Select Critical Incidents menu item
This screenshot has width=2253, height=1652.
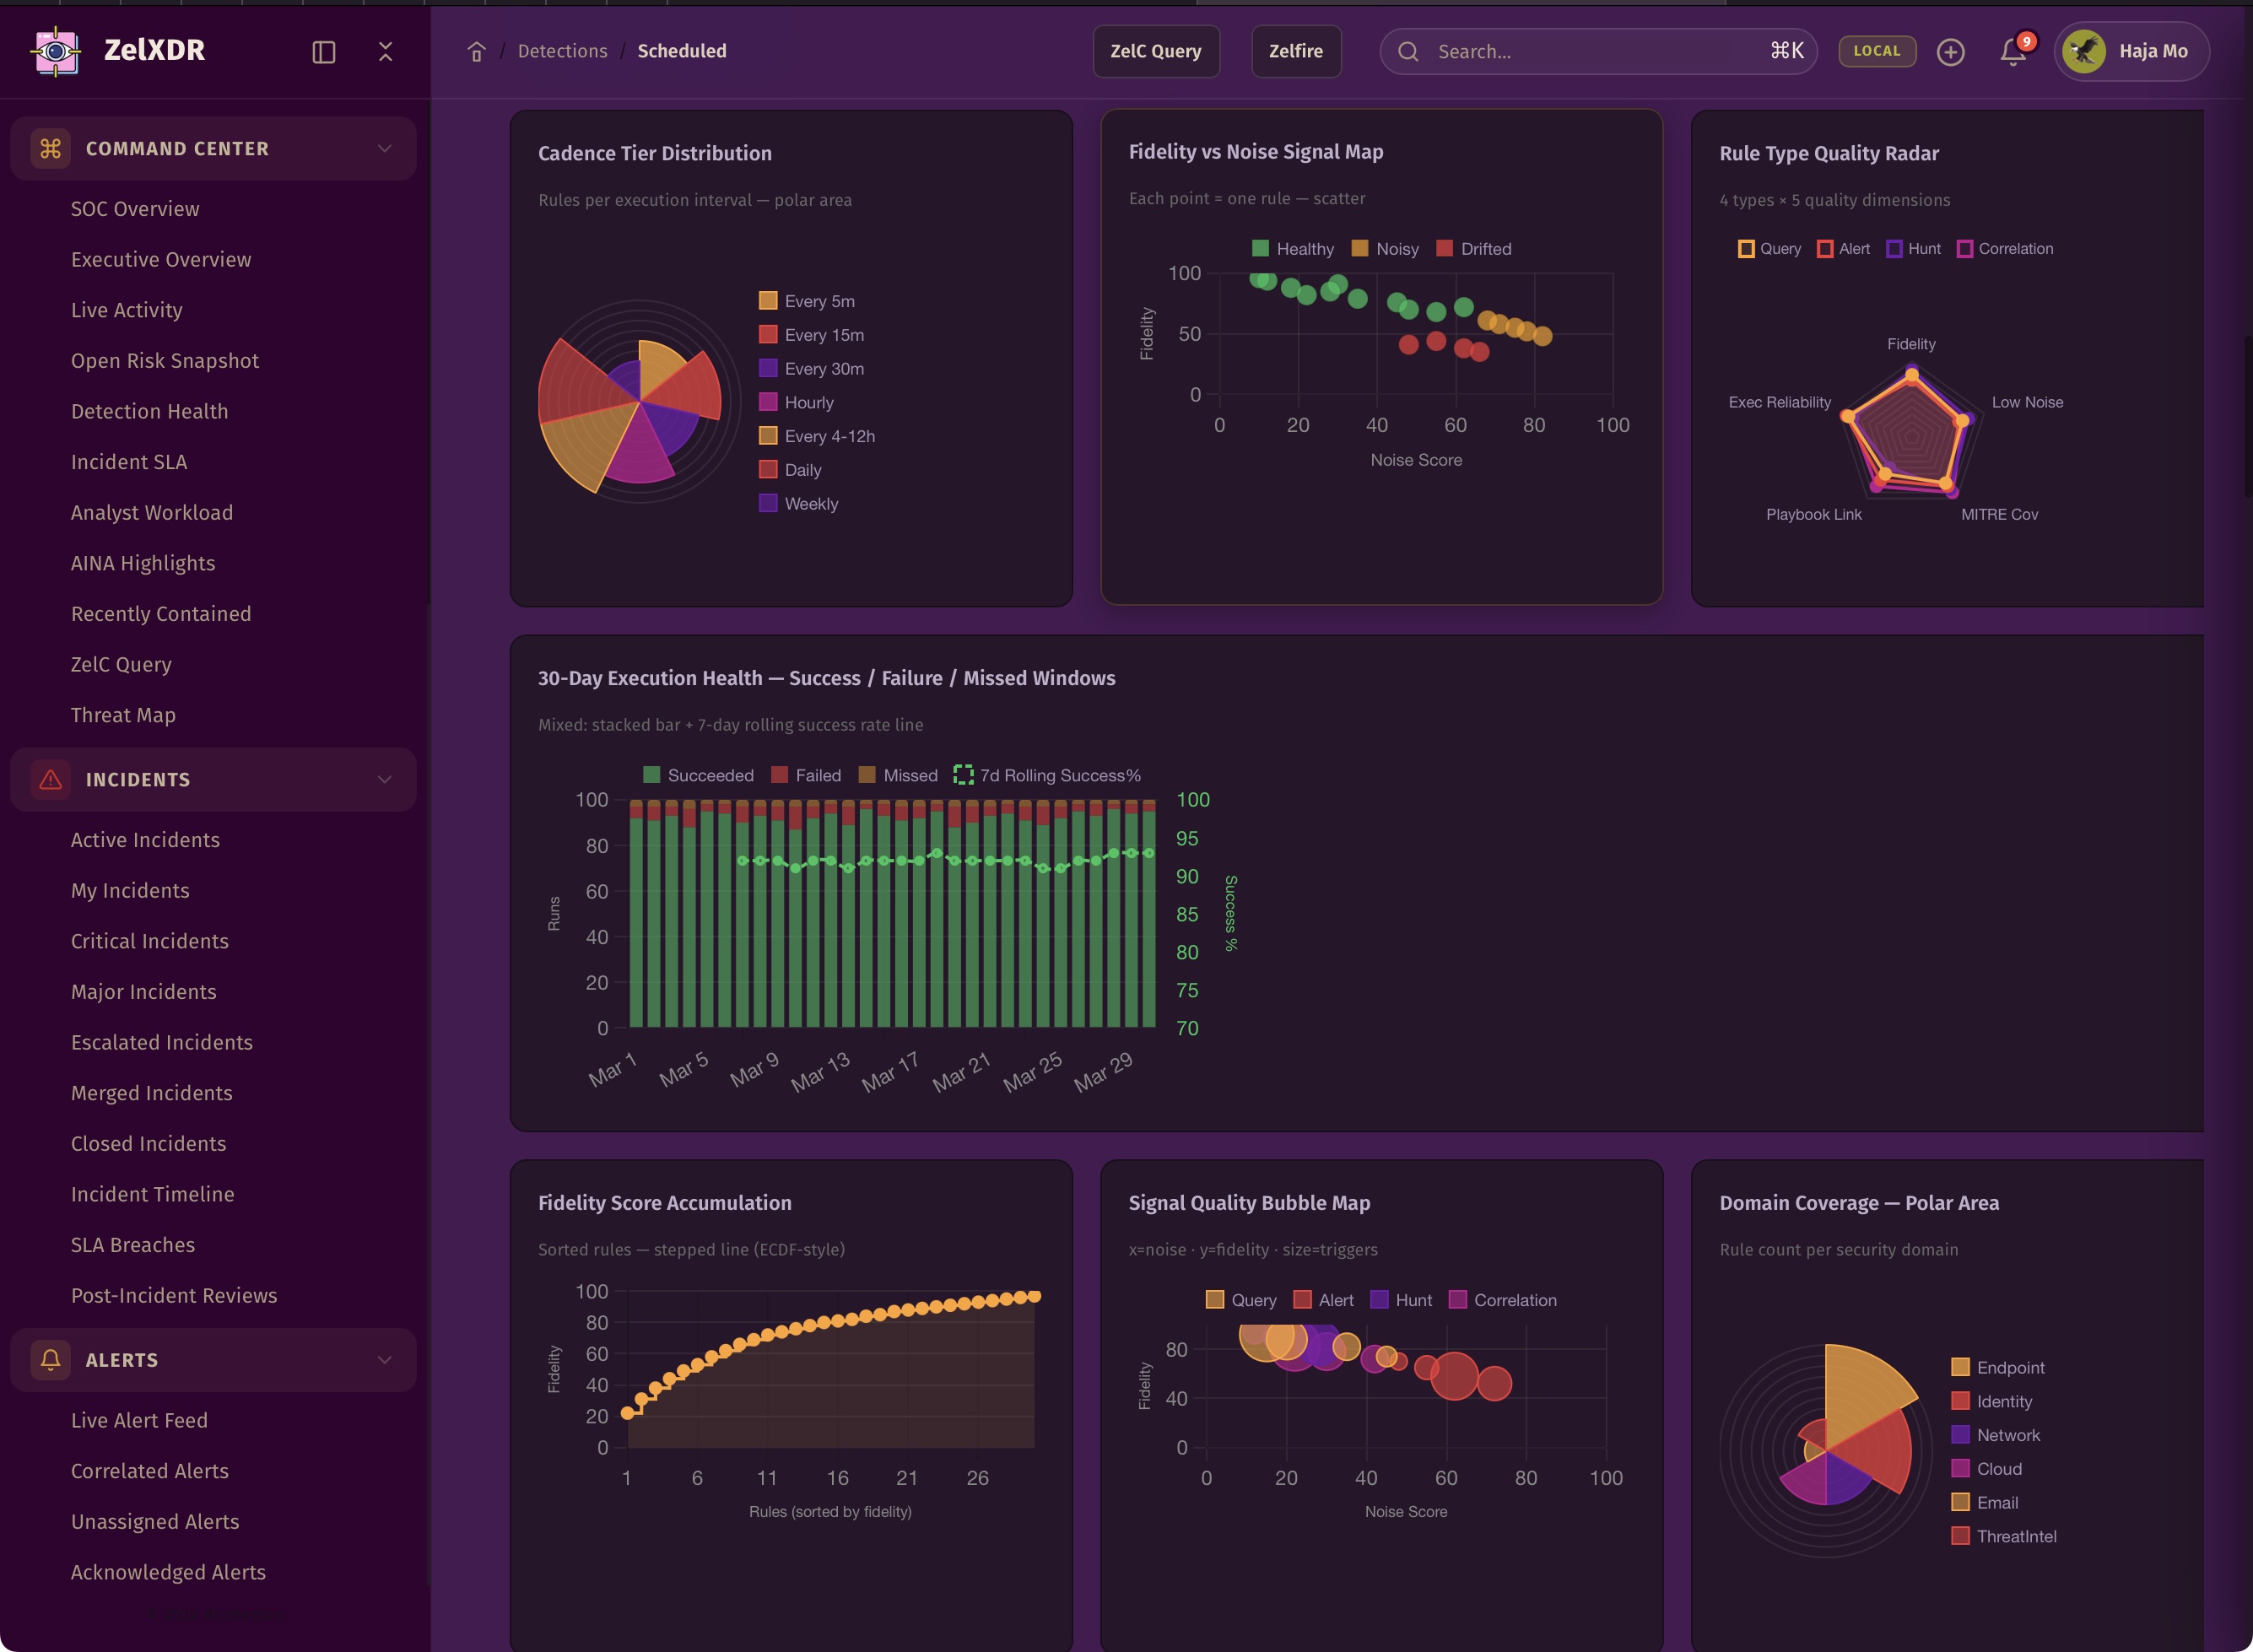point(149,941)
